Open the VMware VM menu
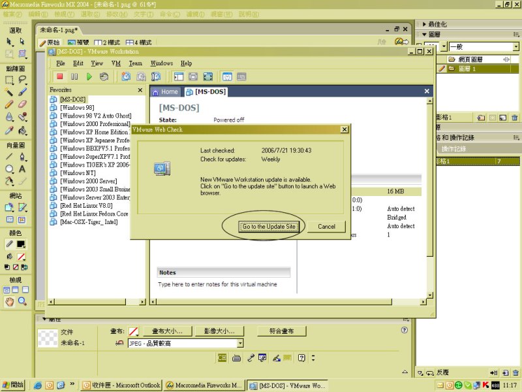The image size is (522, 392). coord(116,63)
